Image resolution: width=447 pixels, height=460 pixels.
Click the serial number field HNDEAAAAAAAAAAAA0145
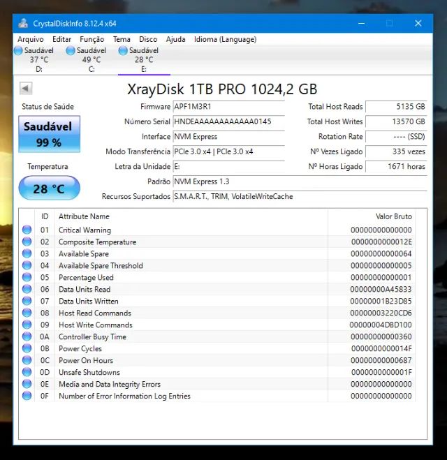(x=228, y=121)
